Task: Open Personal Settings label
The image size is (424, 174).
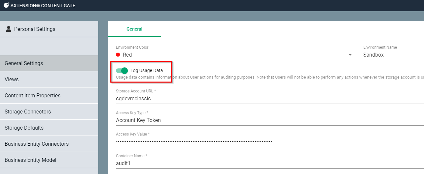Action: [35, 29]
